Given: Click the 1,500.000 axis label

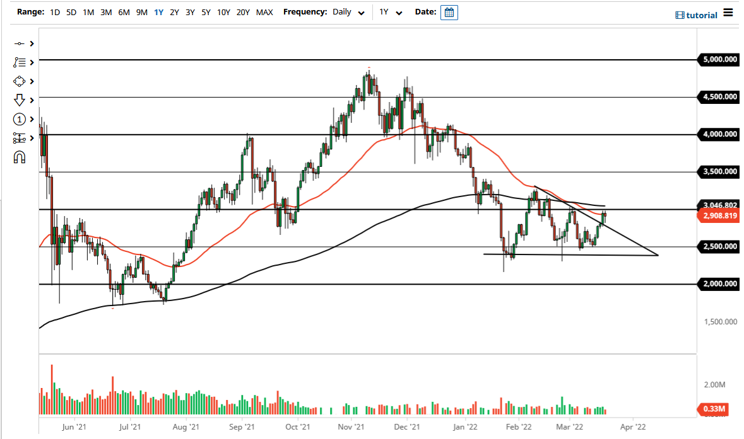Looking at the screenshot, I should pos(720,322).
